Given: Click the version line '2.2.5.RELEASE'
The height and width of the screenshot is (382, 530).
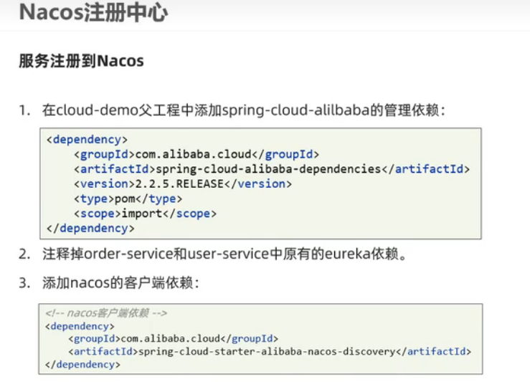Looking at the screenshot, I should pyautogui.click(x=183, y=183).
